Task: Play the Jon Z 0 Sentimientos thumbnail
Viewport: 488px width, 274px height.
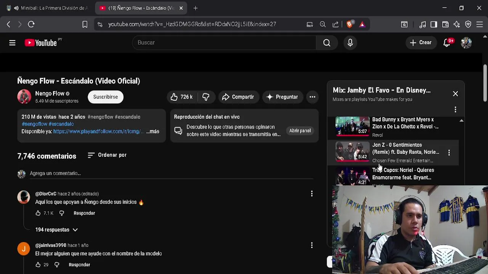Action: pos(352,151)
